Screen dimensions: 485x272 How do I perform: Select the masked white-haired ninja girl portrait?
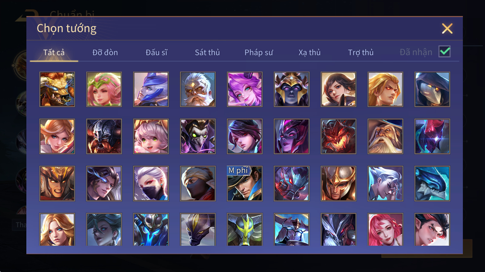point(151,183)
